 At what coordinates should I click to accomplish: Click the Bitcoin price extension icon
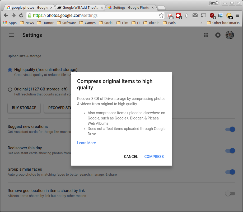[x=229, y=16]
